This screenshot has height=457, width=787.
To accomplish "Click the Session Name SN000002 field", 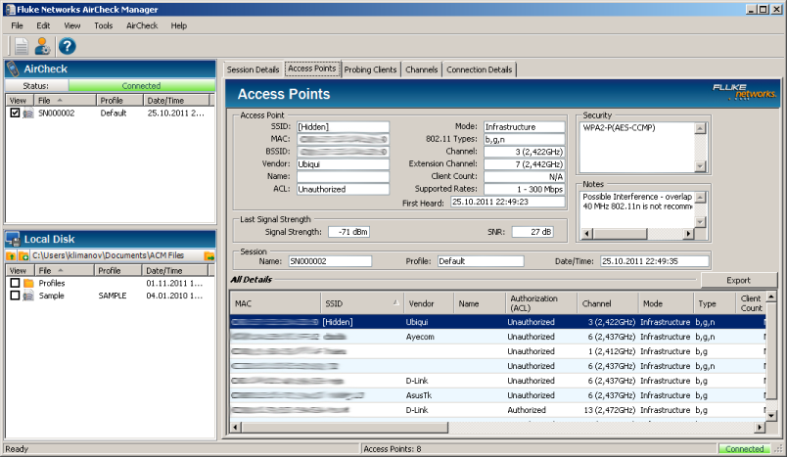I will (x=330, y=261).
